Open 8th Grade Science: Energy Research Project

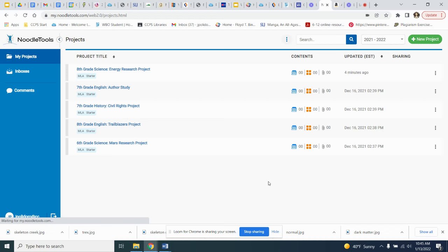coord(113,69)
